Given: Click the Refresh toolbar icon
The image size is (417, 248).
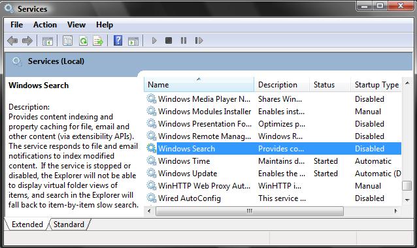Looking at the screenshot, I should click(83, 40).
